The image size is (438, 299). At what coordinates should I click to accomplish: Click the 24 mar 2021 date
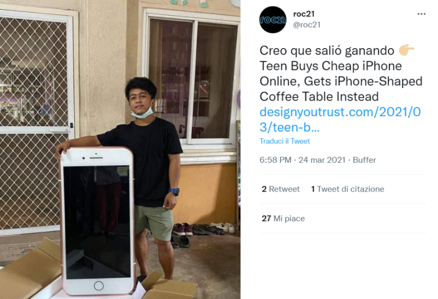(x=322, y=160)
